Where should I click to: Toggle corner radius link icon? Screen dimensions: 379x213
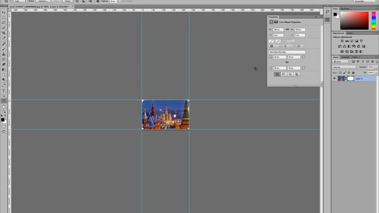click(287, 62)
